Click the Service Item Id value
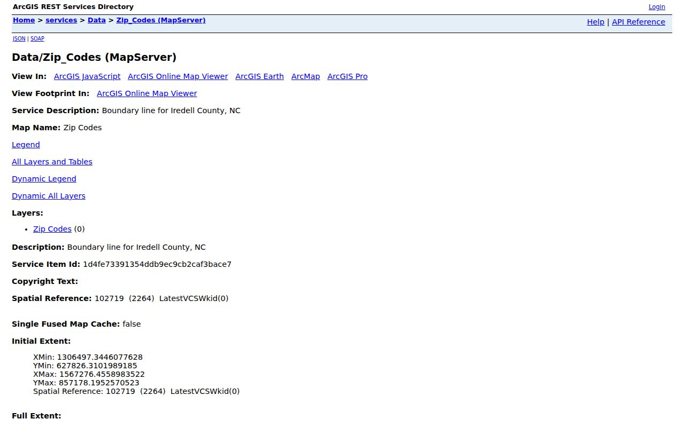684x427 pixels. [x=157, y=264]
